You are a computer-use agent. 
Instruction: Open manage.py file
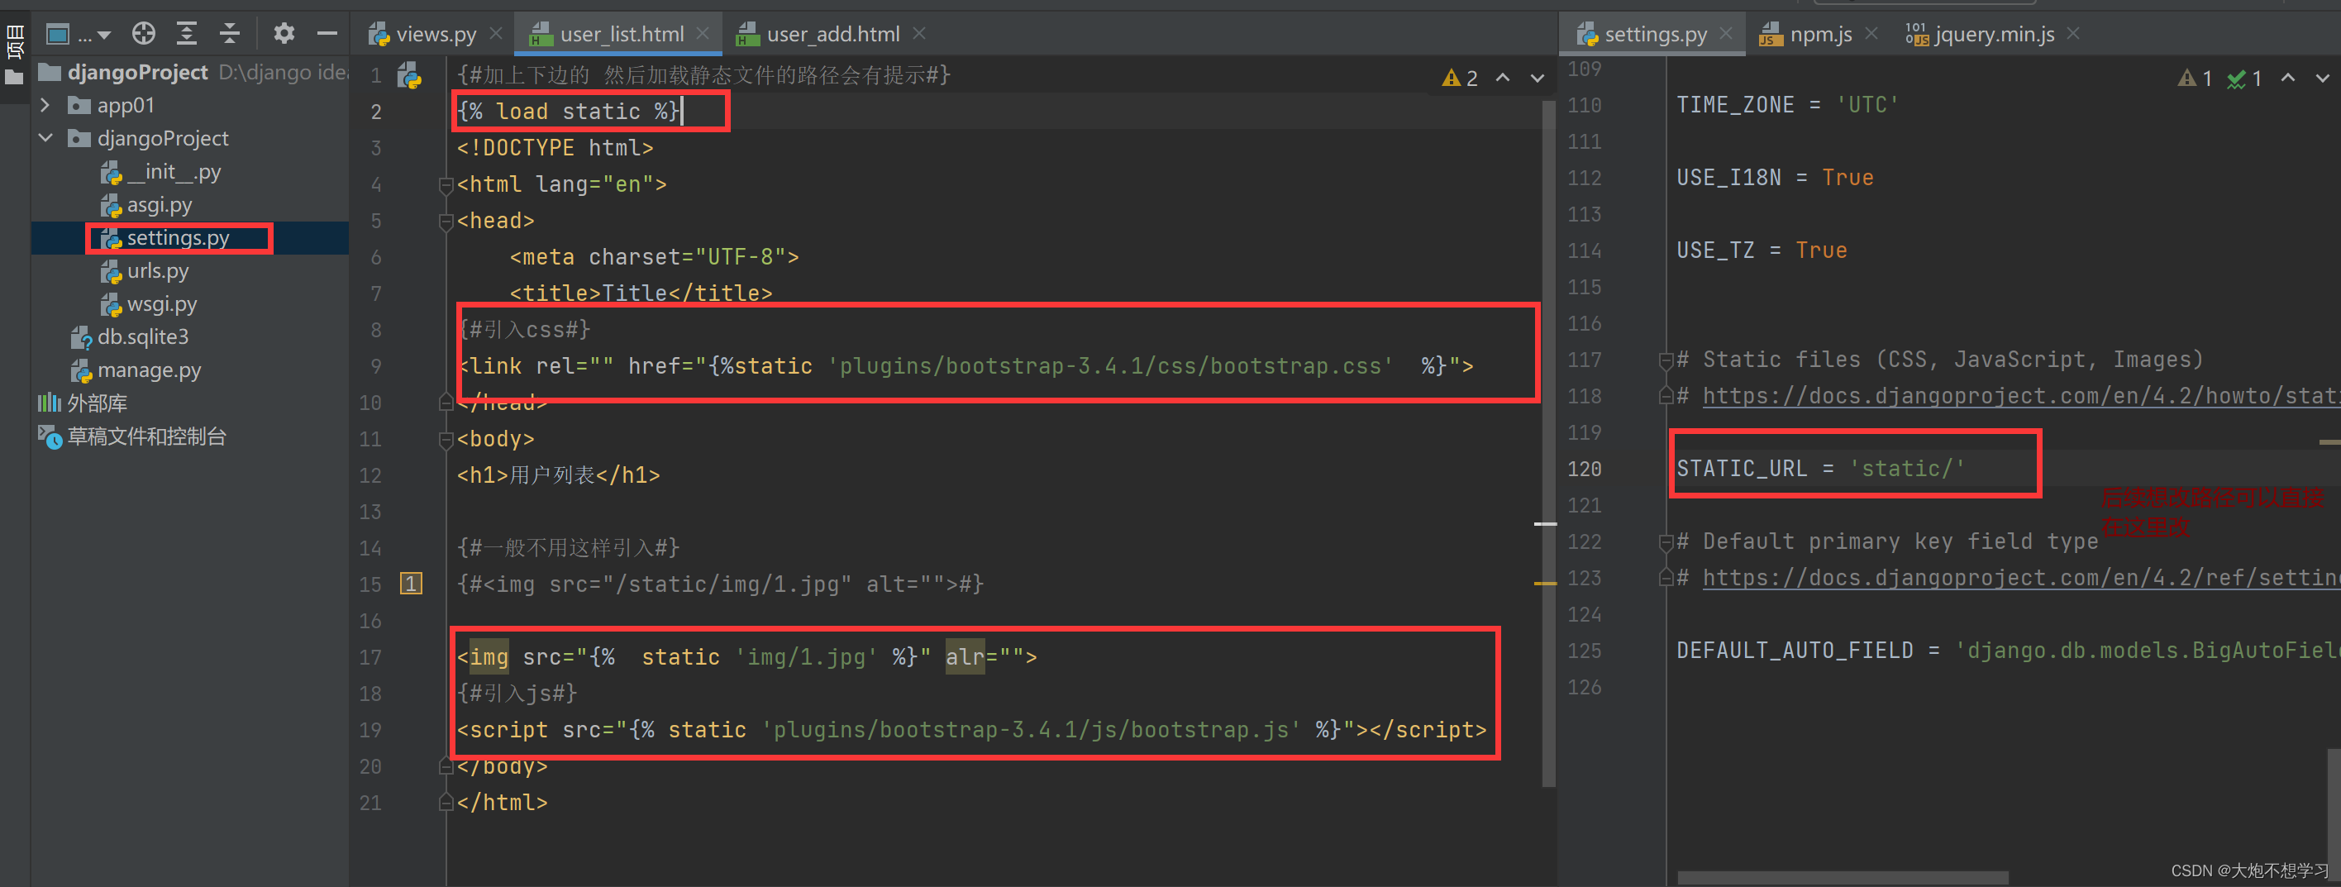pyautogui.click(x=136, y=370)
